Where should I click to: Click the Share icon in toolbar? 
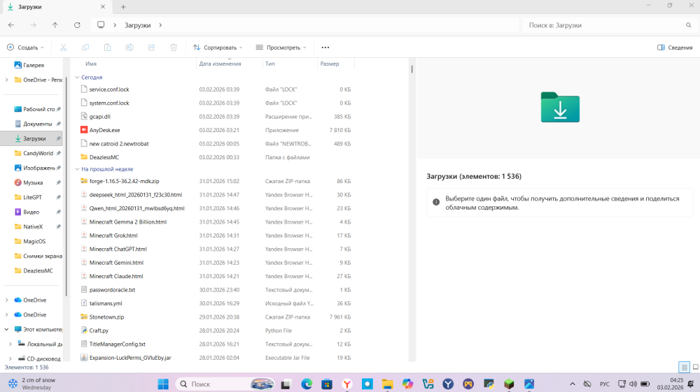[x=152, y=48]
